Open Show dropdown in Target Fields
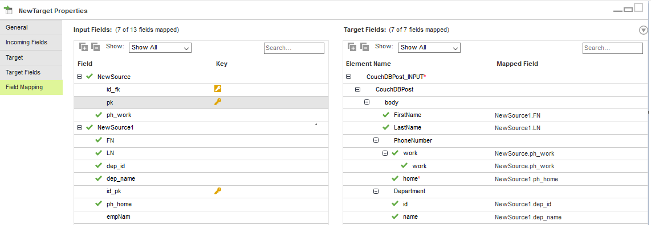The image size is (651, 225). pos(429,48)
